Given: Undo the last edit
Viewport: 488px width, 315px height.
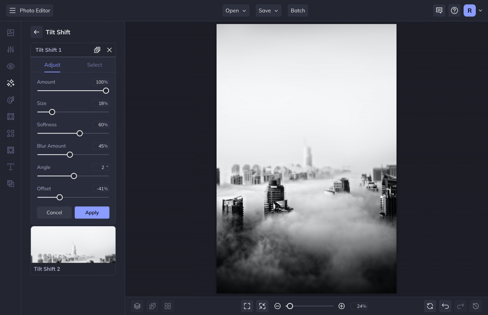Looking at the screenshot, I should [445, 306].
